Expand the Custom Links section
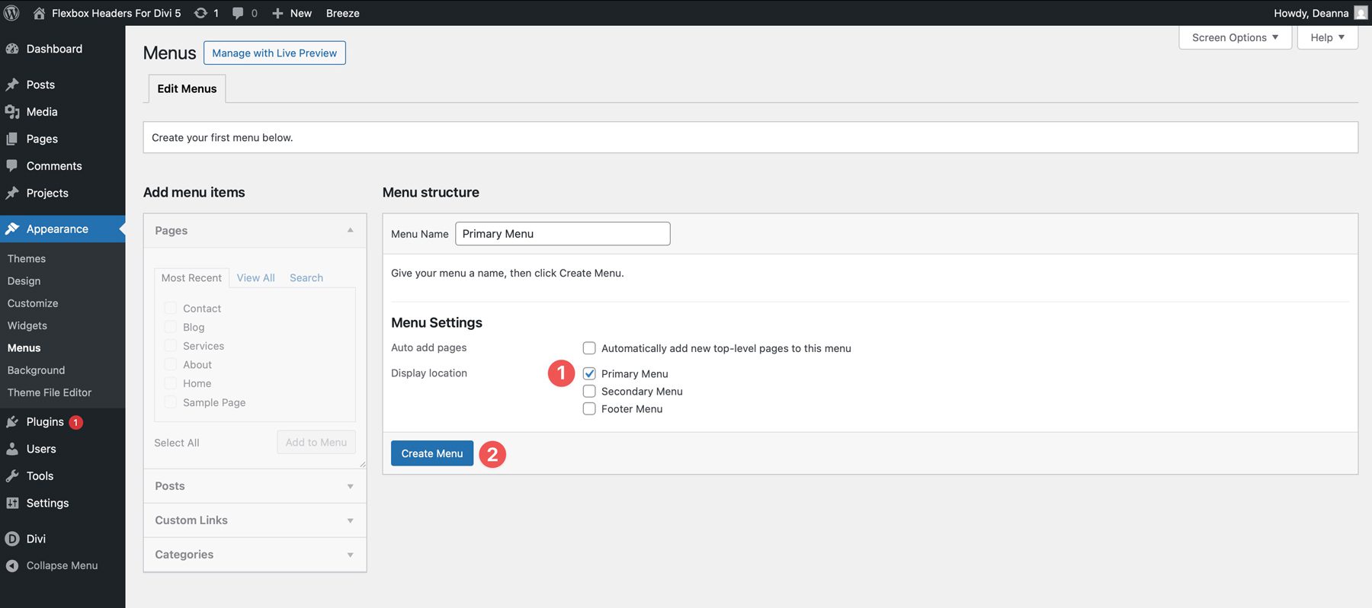This screenshot has width=1372, height=608. (255, 520)
